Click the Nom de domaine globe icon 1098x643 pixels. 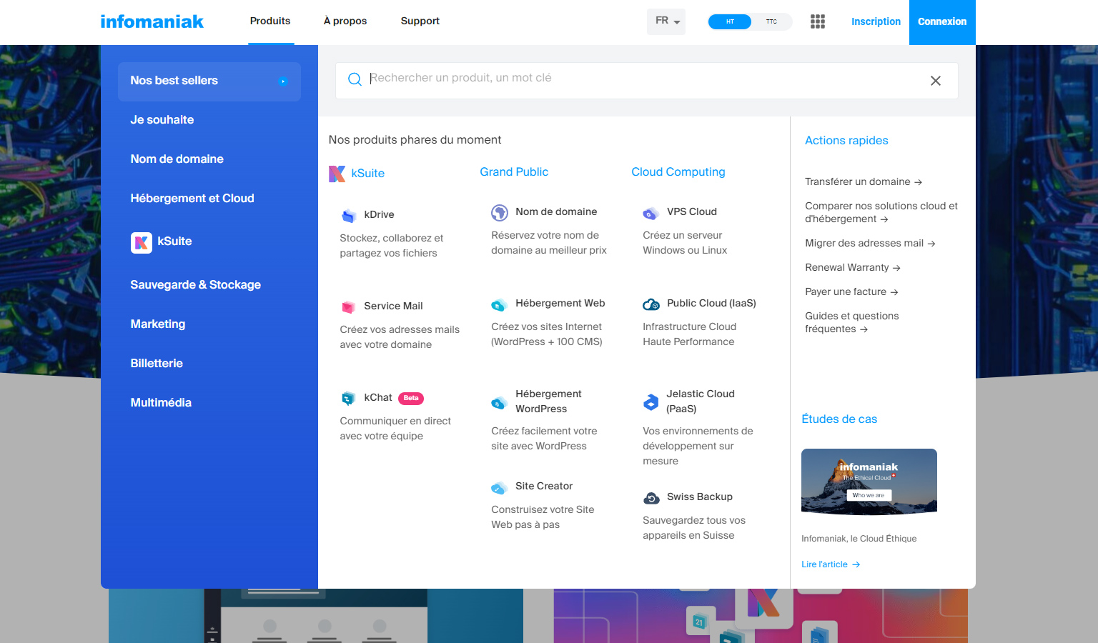[x=499, y=212]
